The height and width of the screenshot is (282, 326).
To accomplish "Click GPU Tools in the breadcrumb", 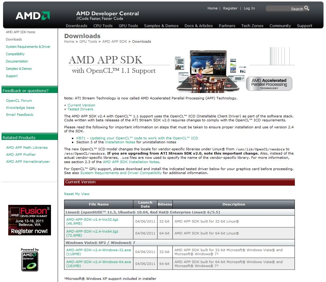I will tap(88, 41).
